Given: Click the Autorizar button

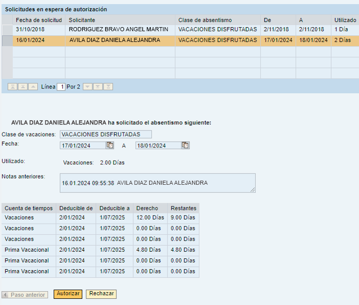Looking at the screenshot, I should tap(68, 294).
